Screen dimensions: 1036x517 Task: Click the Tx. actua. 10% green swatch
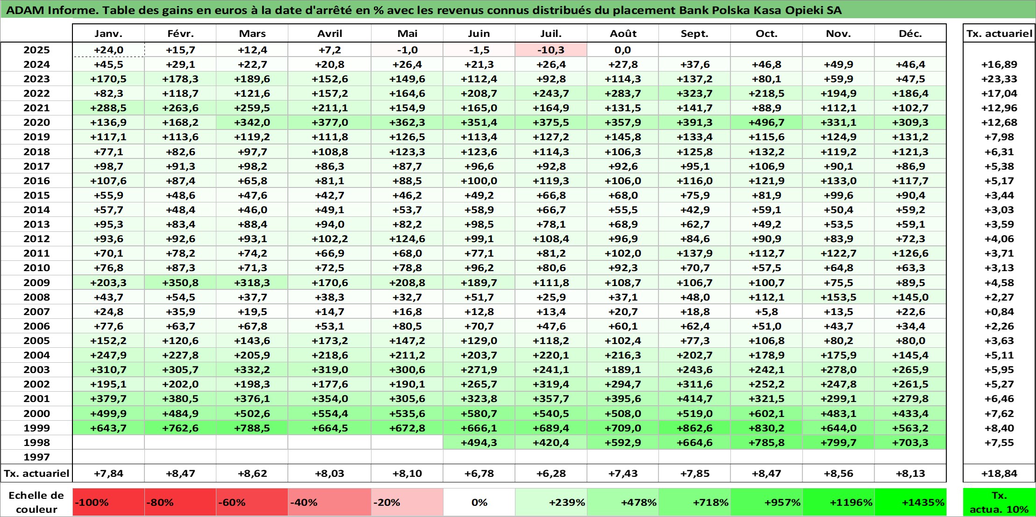(x=999, y=502)
